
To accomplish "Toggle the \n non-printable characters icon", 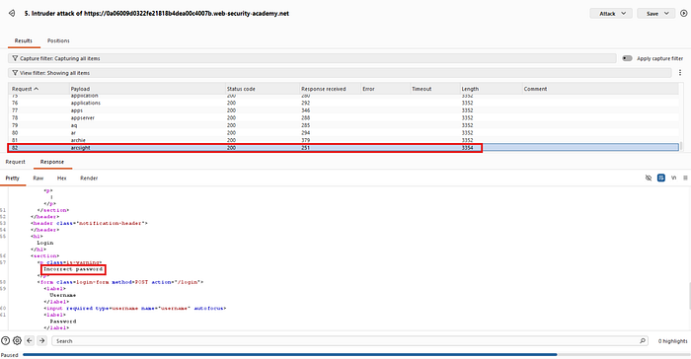I will click(x=673, y=178).
